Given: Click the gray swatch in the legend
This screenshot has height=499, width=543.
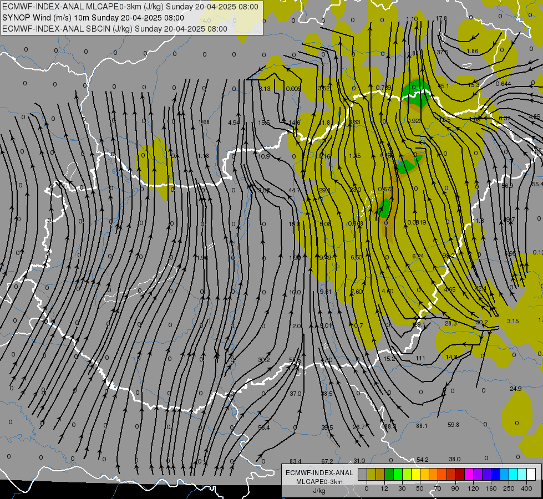Looking at the screenshot, I should (362, 475).
